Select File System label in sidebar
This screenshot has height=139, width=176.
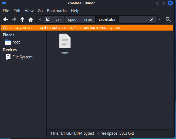coord(22,57)
